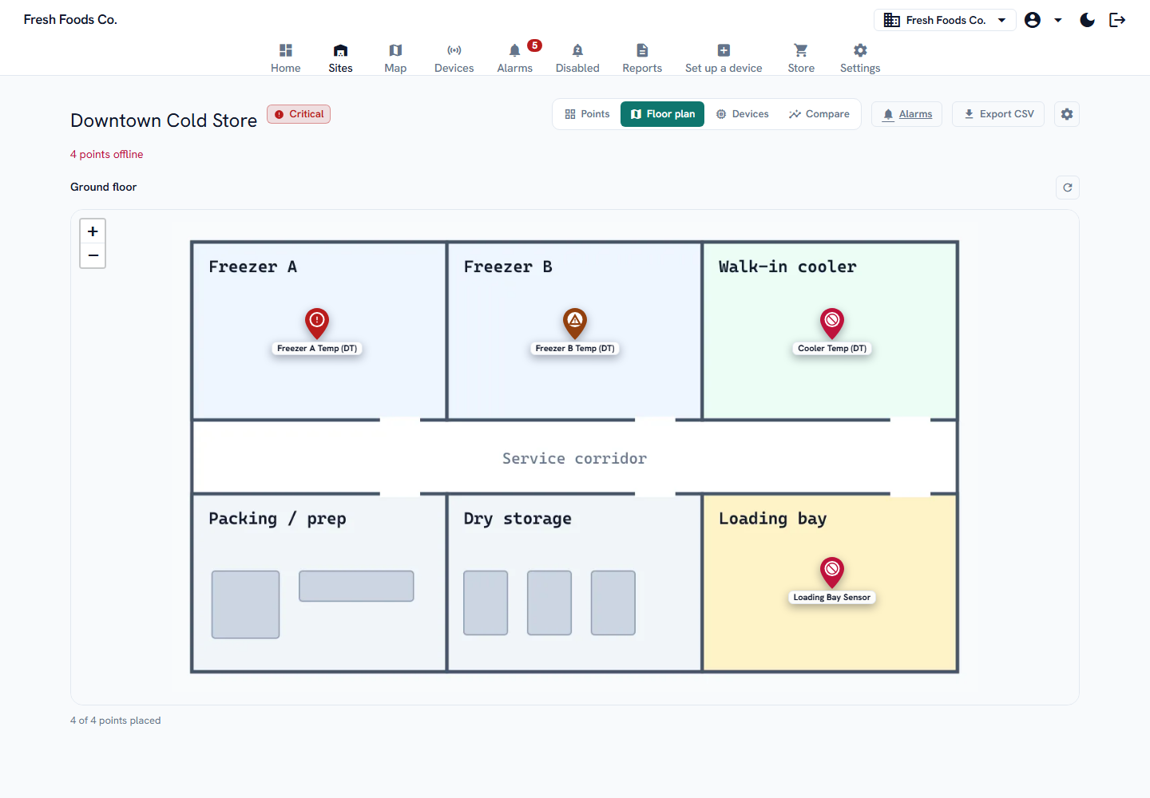Viewport: 1150px width, 798px height.
Task: Click the Export CSV button
Action: pos(998,114)
